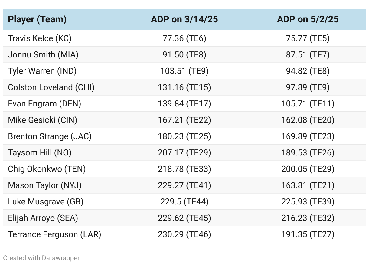
Task: Select the Travis Kelce (KC) player cell
Action: tap(40, 38)
